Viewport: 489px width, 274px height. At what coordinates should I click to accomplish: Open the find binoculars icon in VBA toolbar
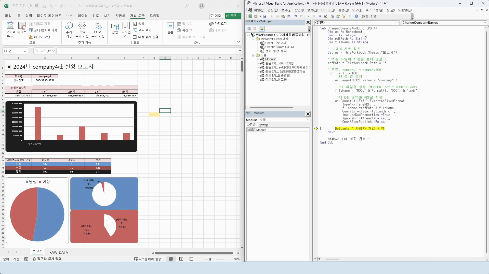(289, 16)
